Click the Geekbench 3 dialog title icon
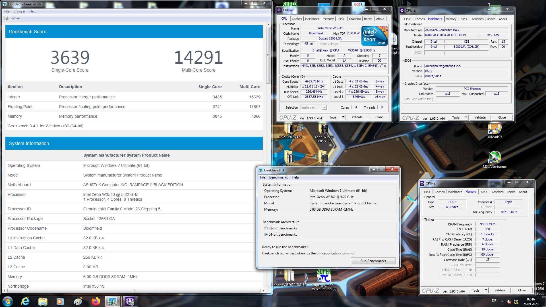Screen dimensions: 546x307 click(260, 170)
